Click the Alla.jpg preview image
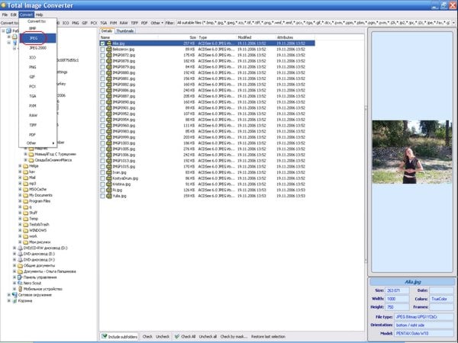Screen dimensions: 458x343 [412, 152]
